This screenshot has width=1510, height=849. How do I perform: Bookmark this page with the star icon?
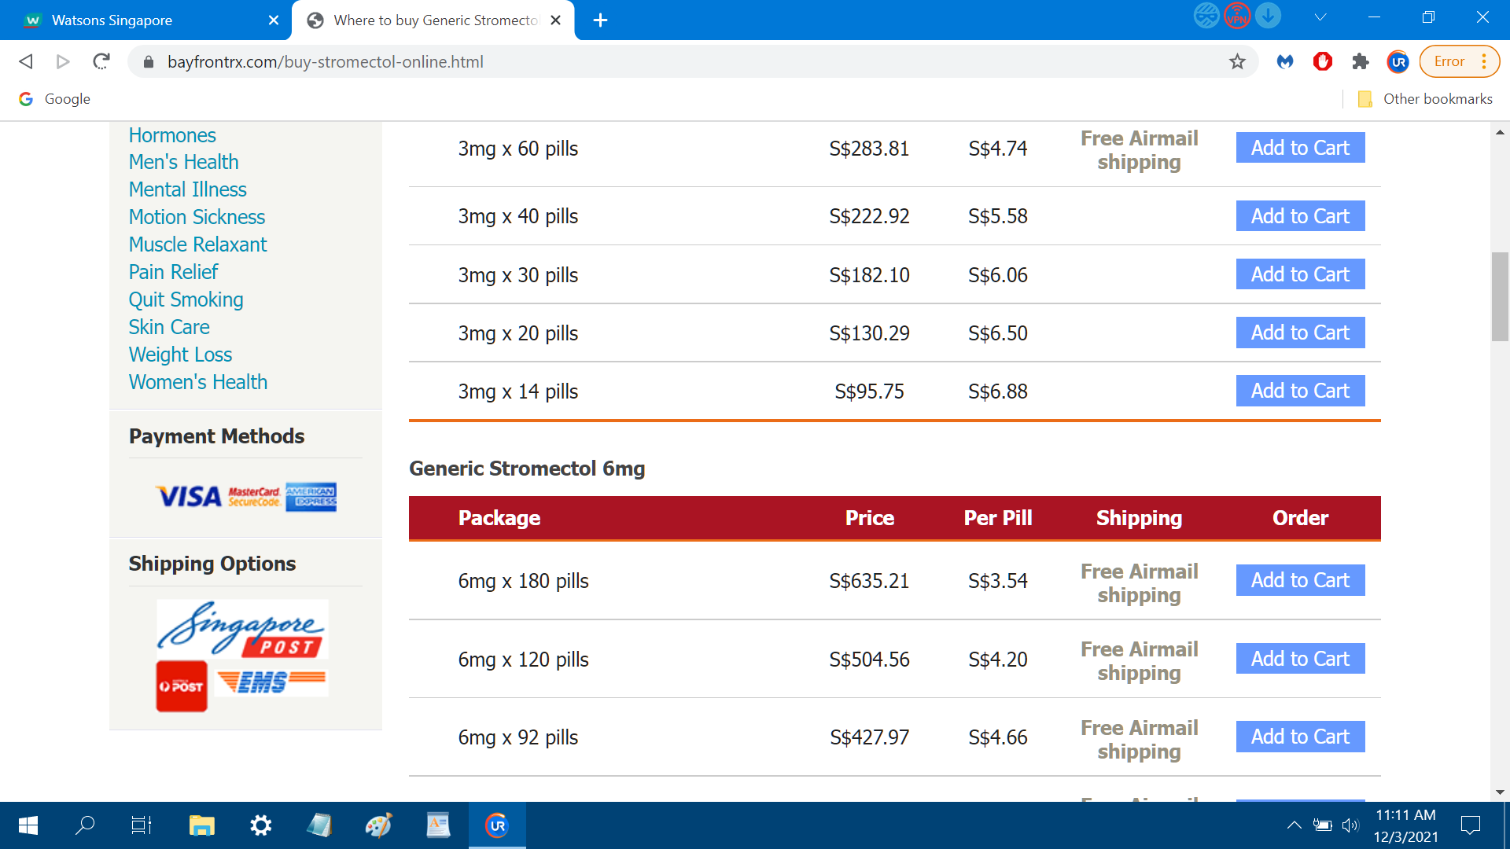coord(1237,61)
